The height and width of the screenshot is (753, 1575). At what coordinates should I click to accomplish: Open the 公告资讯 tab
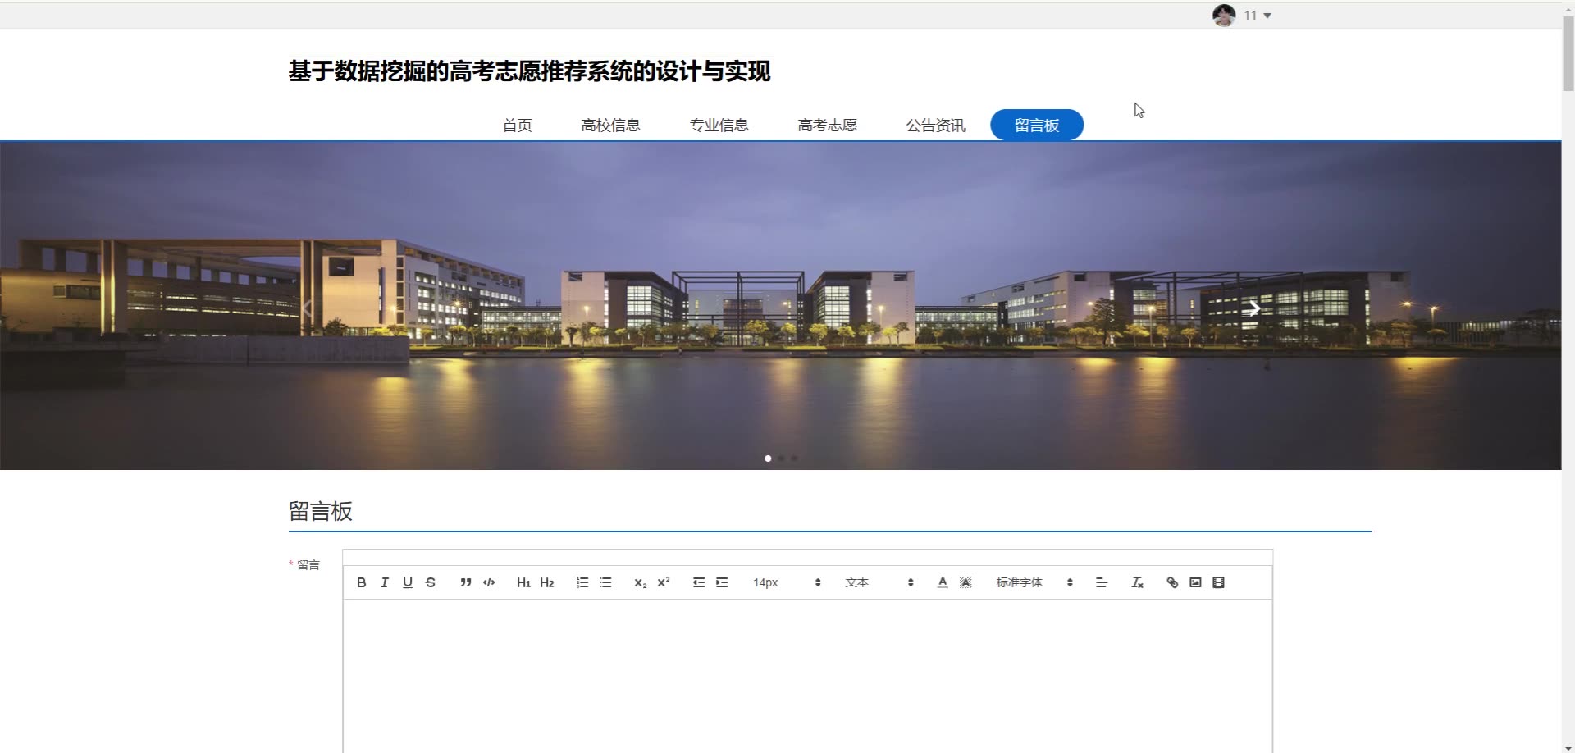(x=935, y=125)
